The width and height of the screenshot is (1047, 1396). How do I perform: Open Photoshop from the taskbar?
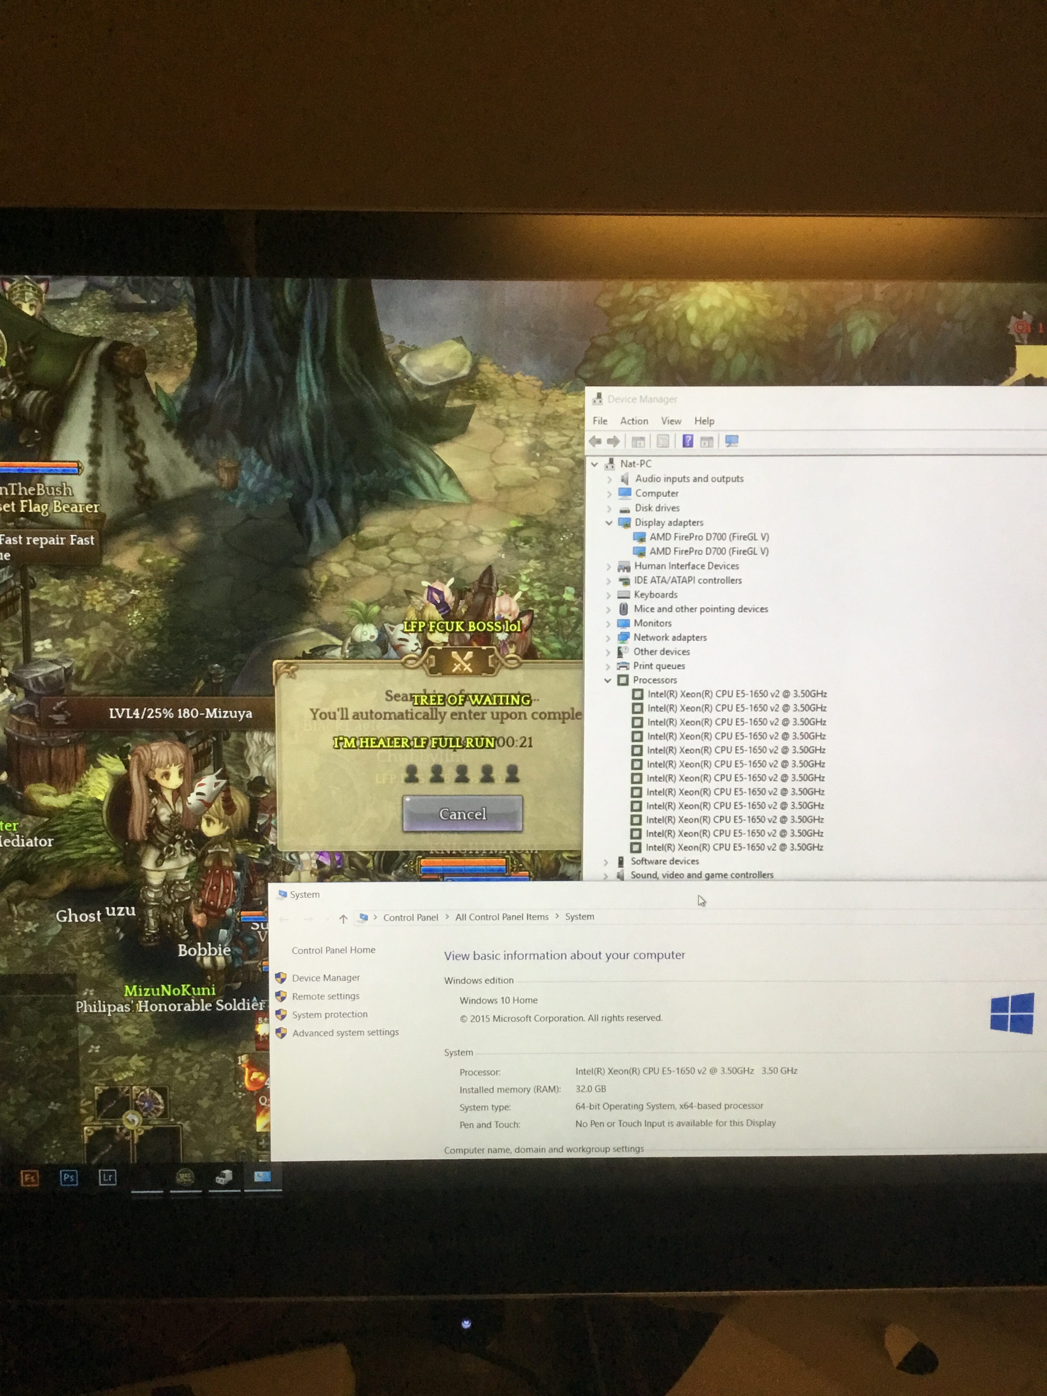[x=69, y=1177]
